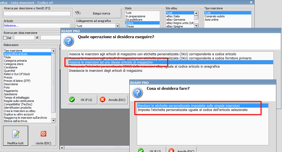Click the 'al' end date field
This screenshot has height=152, width=282.
(51, 37)
